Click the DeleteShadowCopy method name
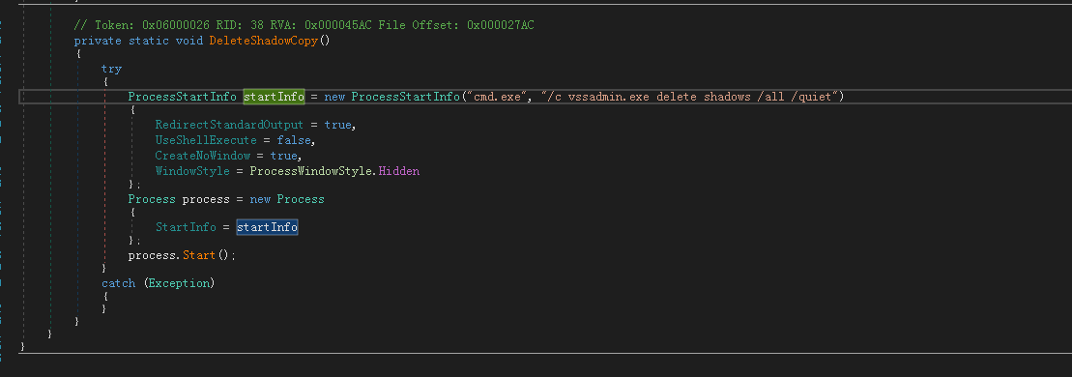The width and height of the screenshot is (1072, 377). pos(263,41)
